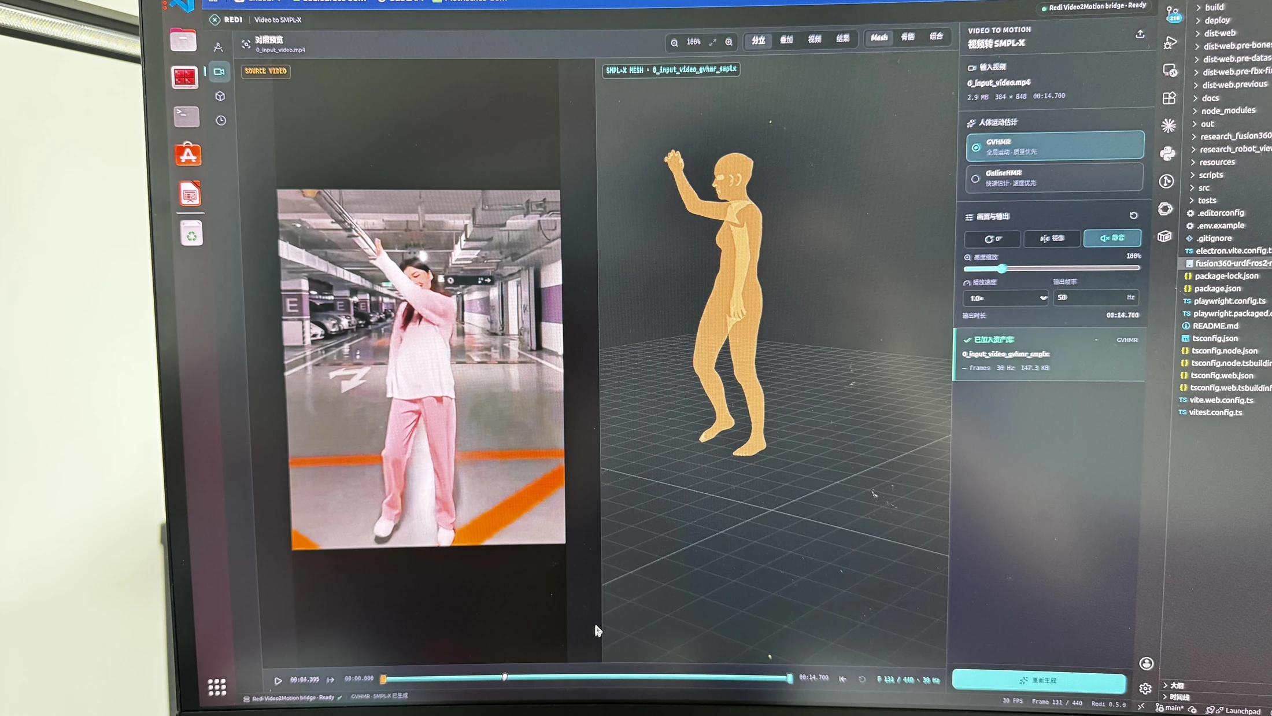
Task: Expand the tests folder in Explorer
Action: pos(1207,200)
